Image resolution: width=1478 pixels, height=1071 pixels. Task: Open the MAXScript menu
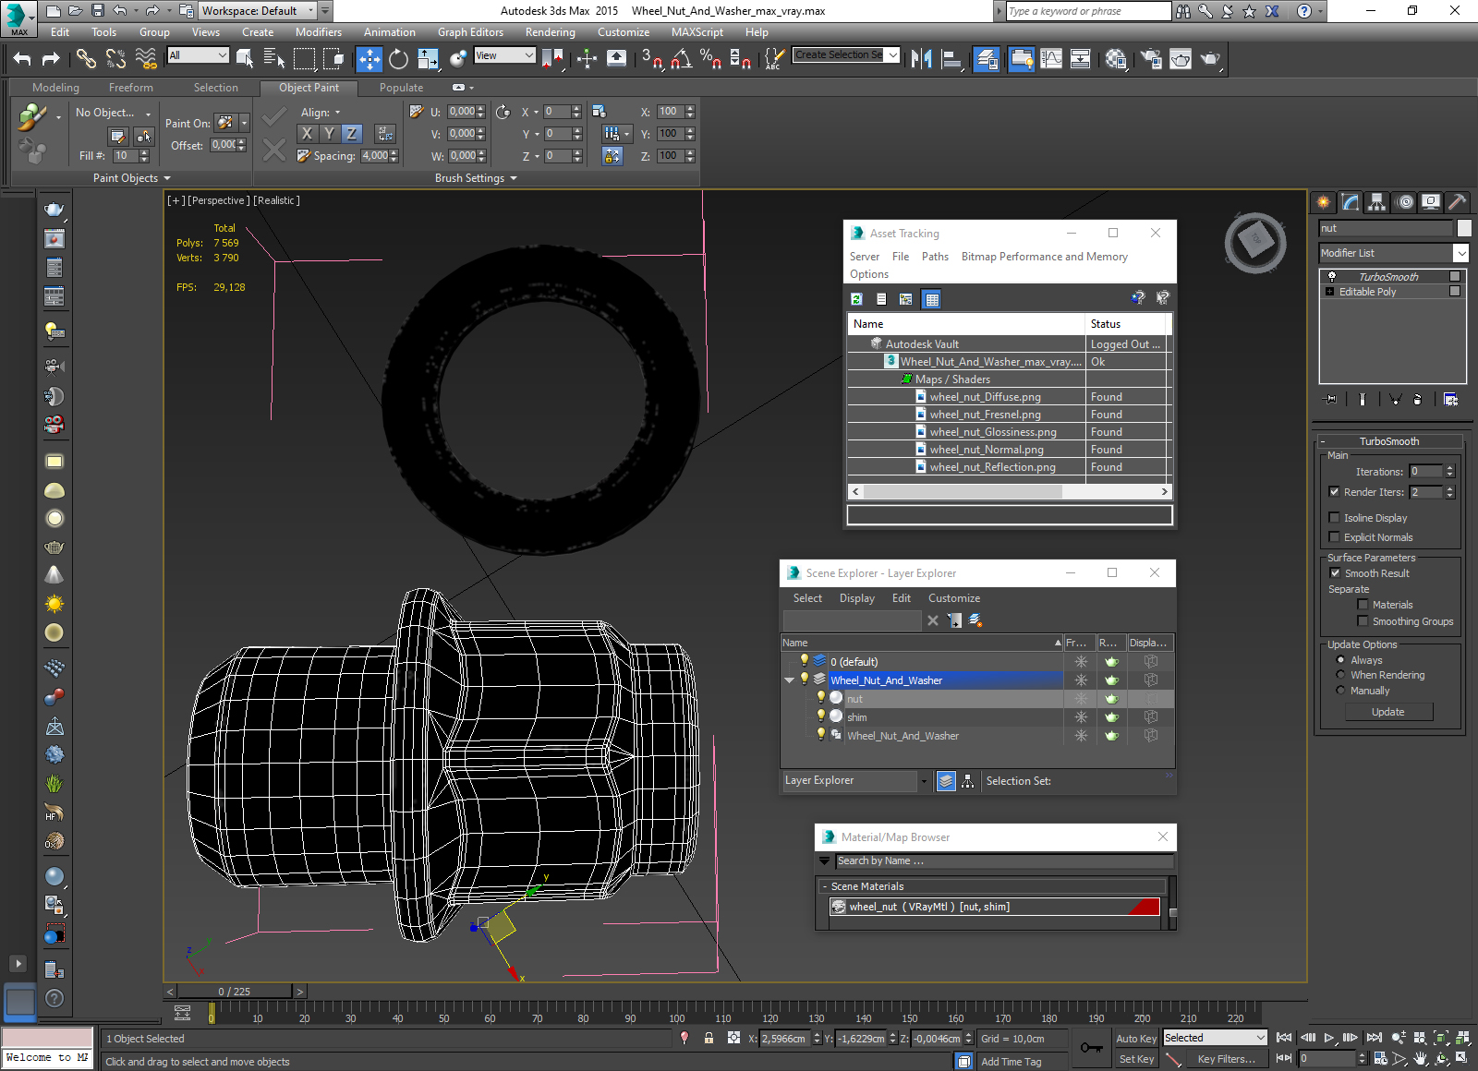[x=697, y=32]
